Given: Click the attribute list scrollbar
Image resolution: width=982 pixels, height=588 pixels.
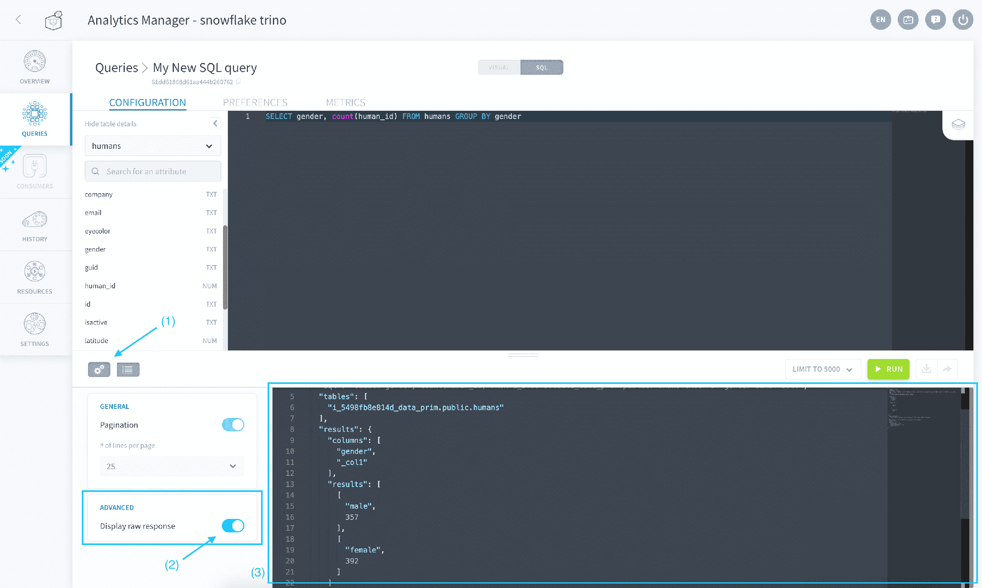Looking at the screenshot, I should pyautogui.click(x=225, y=267).
